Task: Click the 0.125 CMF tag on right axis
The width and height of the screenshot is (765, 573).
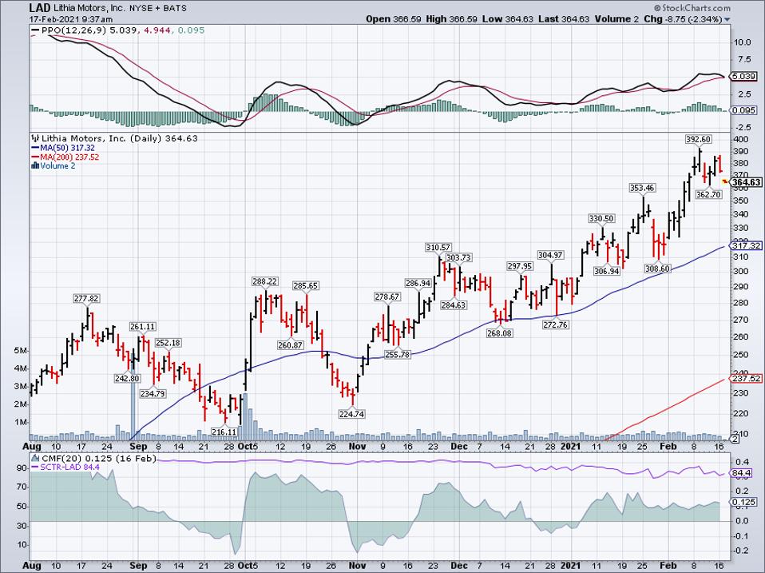Action: tap(744, 502)
